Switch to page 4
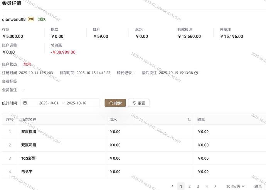The image size is (266, 190). tap(207, 186)
